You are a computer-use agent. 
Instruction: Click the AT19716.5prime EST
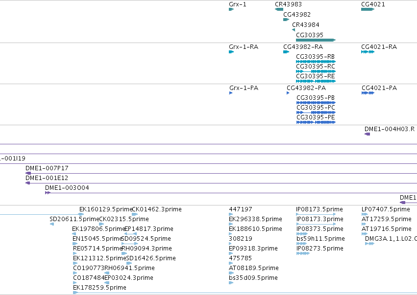(365, 234)
